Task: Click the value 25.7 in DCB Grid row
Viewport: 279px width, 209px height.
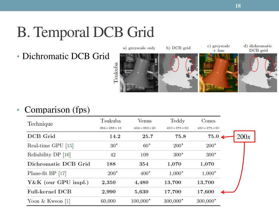Action: (x=148, y=136)
